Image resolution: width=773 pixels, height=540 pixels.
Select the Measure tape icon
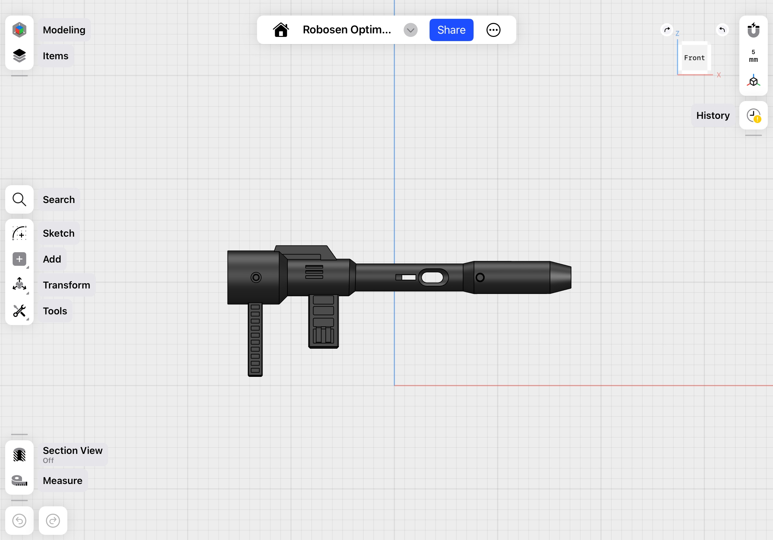coord(19,481)
